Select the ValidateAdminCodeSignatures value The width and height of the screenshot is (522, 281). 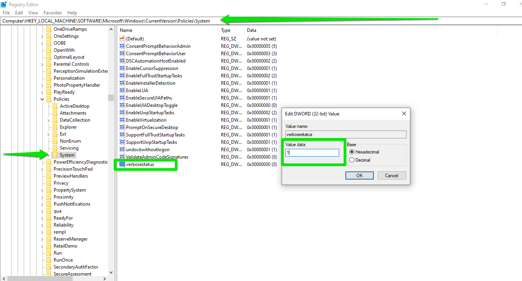157,157
